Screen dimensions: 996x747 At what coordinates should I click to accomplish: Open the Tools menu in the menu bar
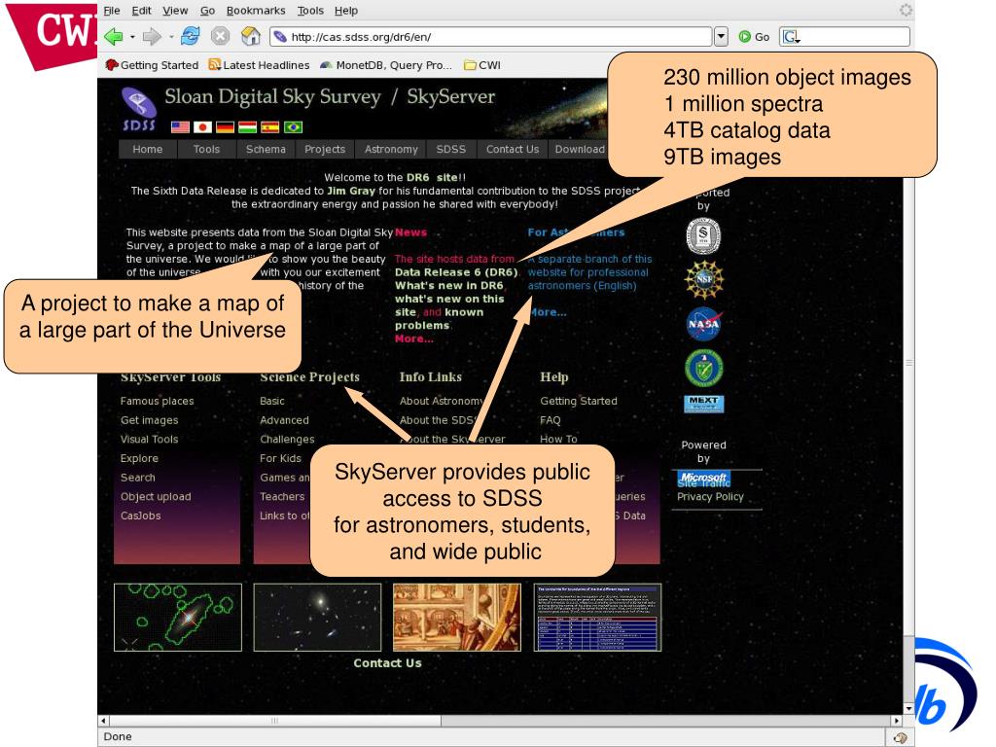point(310,10)
